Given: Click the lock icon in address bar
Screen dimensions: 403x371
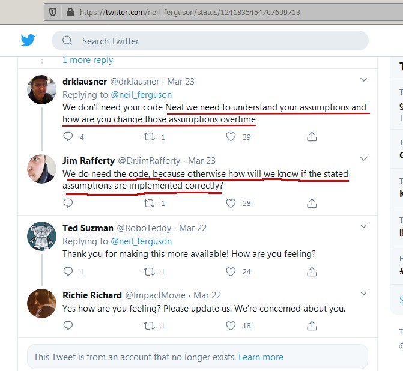Looking at the screenshot, I should pyautogui.click(x=70, y=12).
